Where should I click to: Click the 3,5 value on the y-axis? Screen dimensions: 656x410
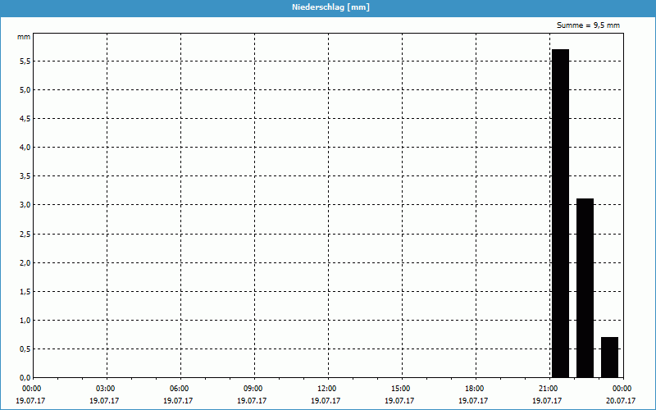[x=24, y=176]
